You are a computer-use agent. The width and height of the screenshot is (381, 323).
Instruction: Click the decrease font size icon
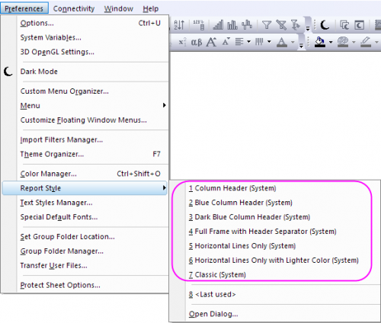click(x=226, y=42)
